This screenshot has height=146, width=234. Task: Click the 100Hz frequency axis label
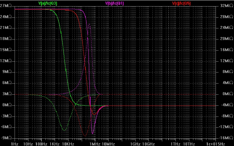click(41, 144)
